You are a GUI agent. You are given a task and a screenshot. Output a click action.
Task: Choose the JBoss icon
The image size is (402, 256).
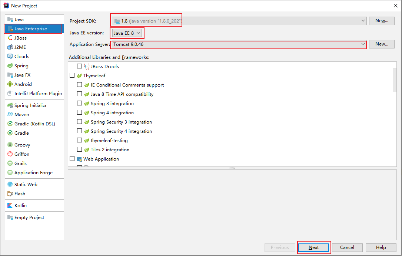pos(10,38)
